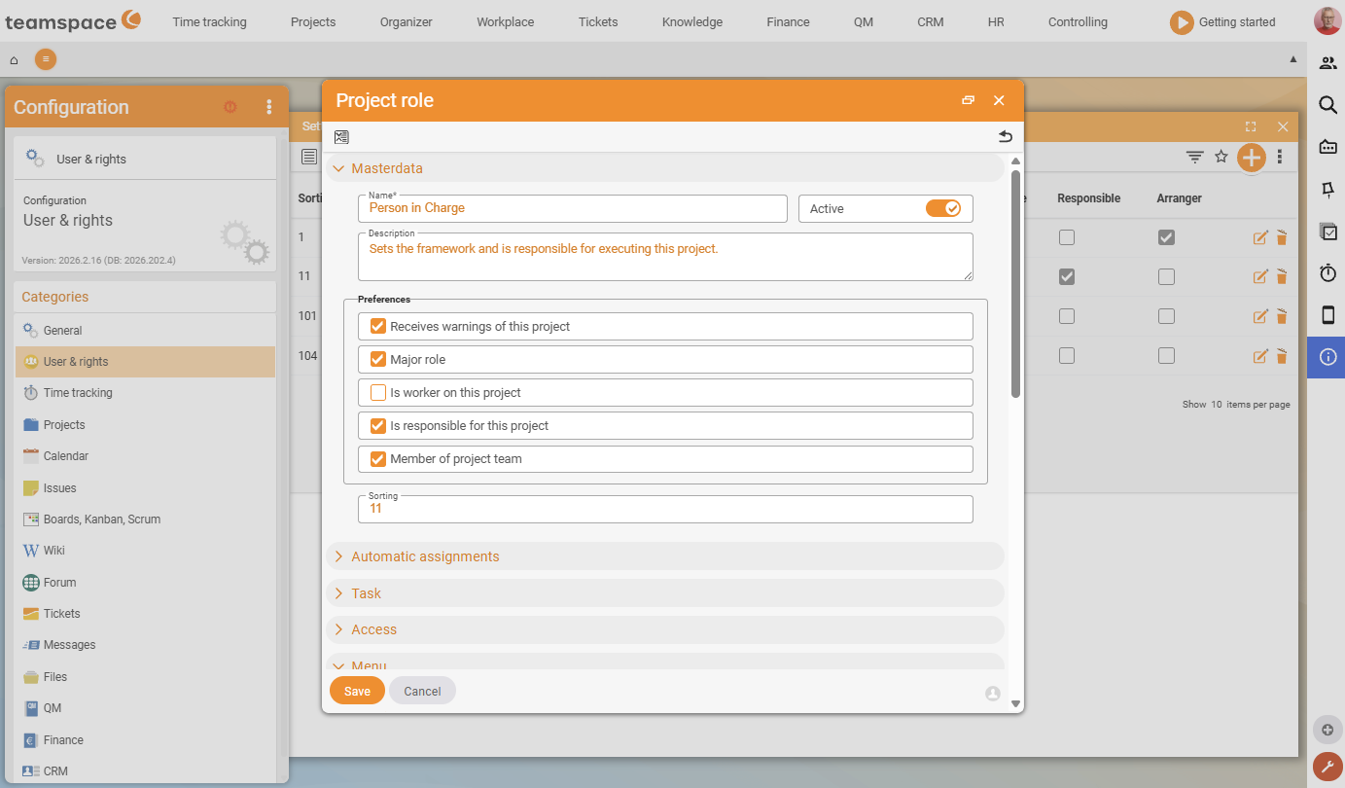Uncheck Receives warnings of this project
1345x788 pixels.
(x=378, y=326)
